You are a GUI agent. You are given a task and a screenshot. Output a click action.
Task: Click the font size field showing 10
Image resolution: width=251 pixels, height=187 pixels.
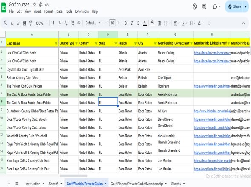112,23
